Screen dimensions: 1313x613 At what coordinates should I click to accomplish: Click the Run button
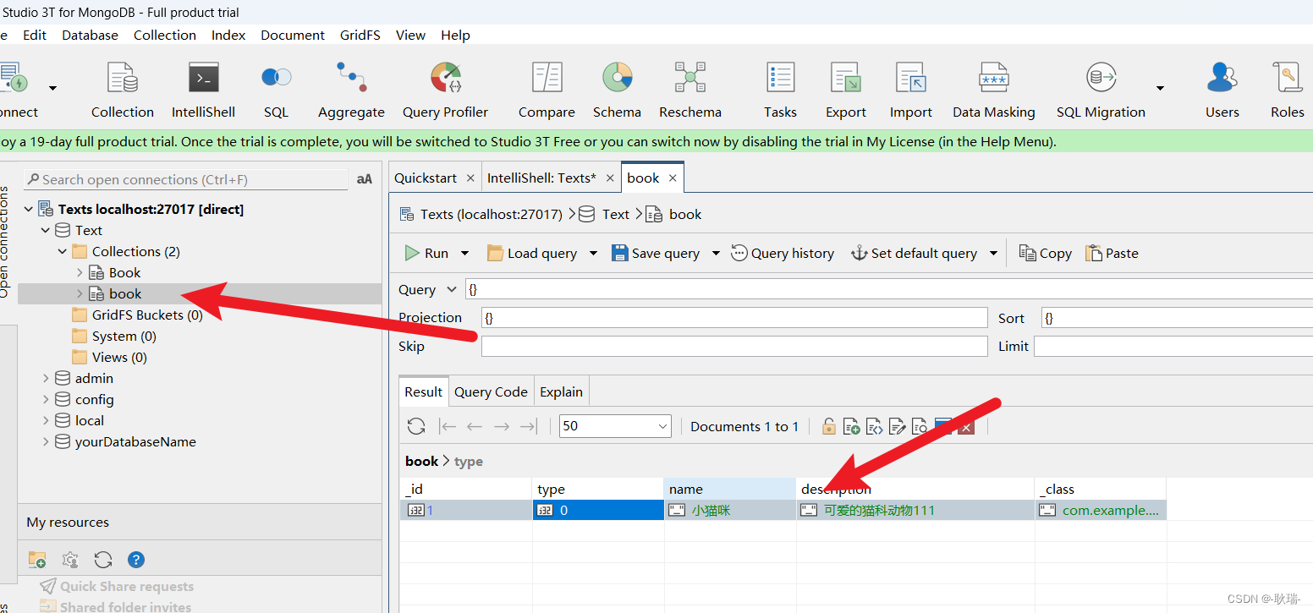click(x=426, y=253)
